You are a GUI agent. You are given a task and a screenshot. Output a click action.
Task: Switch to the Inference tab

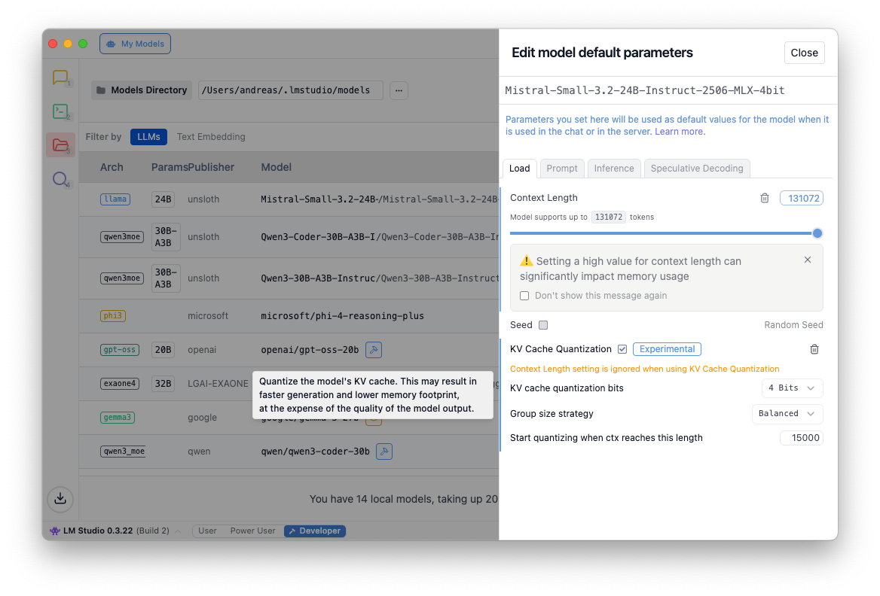click(614, 169)
